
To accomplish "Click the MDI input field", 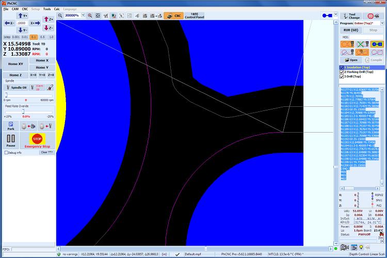I will 366,37.
